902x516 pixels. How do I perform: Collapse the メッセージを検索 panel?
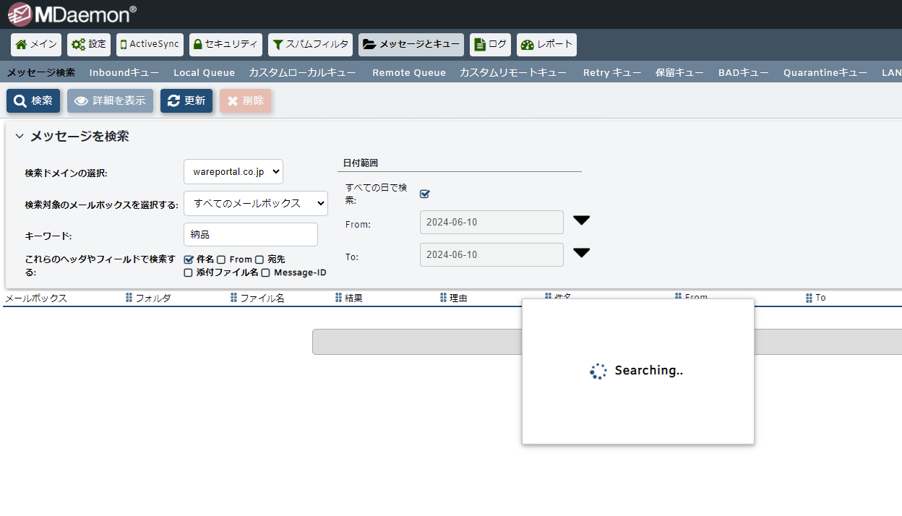[20, 137]
